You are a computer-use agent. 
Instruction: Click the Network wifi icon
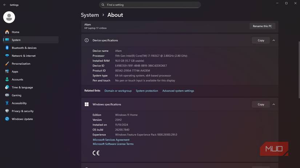7,56
